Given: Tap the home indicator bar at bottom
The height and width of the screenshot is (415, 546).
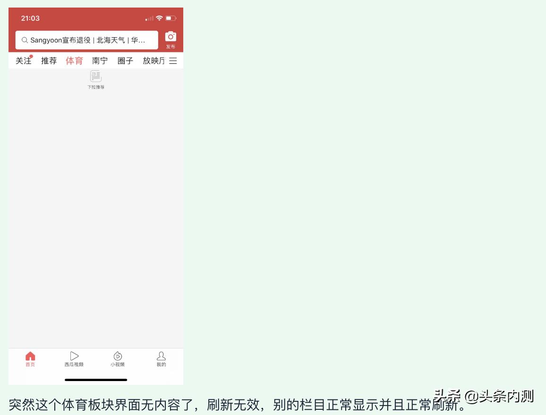Looking at the screenshot, I should [96, 380].
